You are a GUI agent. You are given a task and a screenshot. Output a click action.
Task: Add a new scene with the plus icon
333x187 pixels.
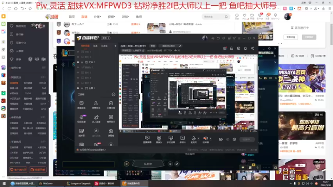click(115, 46)
